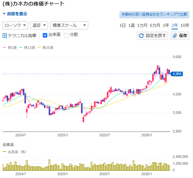This screenshot has width=193, height=178.
Task: Click the 4,964 current price label
Action: point(177,74)
